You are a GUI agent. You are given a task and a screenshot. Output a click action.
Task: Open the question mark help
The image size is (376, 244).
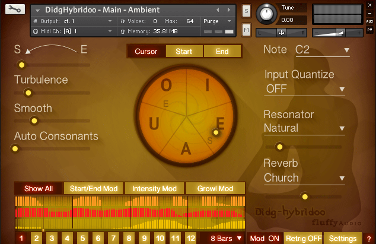[369, 239]
